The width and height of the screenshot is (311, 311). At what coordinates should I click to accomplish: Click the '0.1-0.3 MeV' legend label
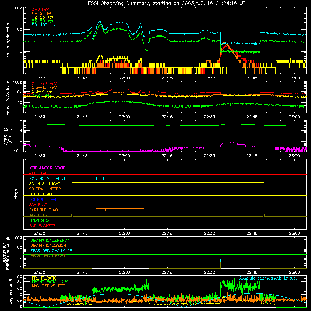(x=44, y=84)
